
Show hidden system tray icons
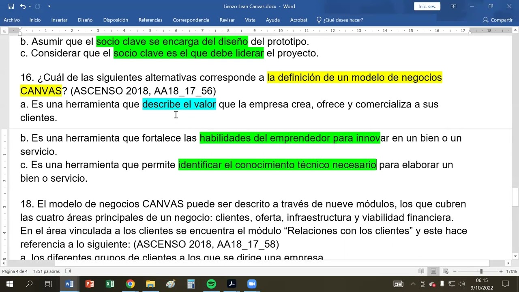pyautogui.click(x=413, y=284)
